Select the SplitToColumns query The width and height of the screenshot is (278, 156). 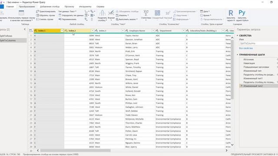13,40
